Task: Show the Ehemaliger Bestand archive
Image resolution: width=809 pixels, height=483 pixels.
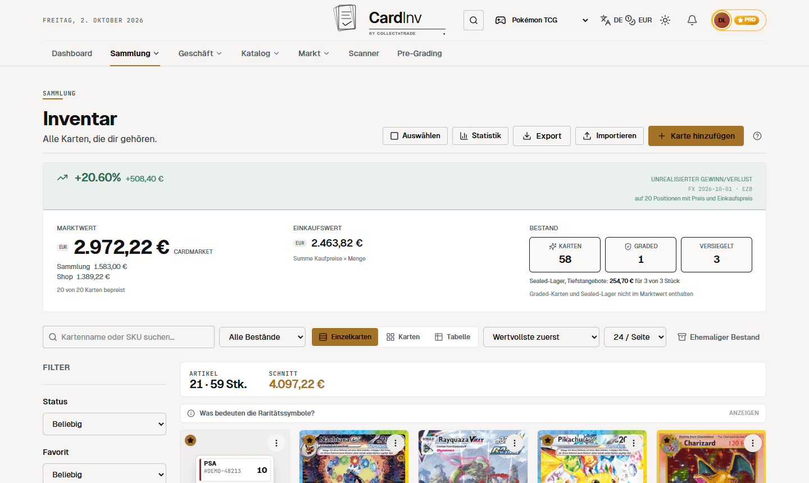Action: coord(719,337)
